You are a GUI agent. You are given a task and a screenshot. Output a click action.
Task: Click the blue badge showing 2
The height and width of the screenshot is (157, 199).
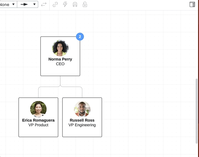[80, 37]
